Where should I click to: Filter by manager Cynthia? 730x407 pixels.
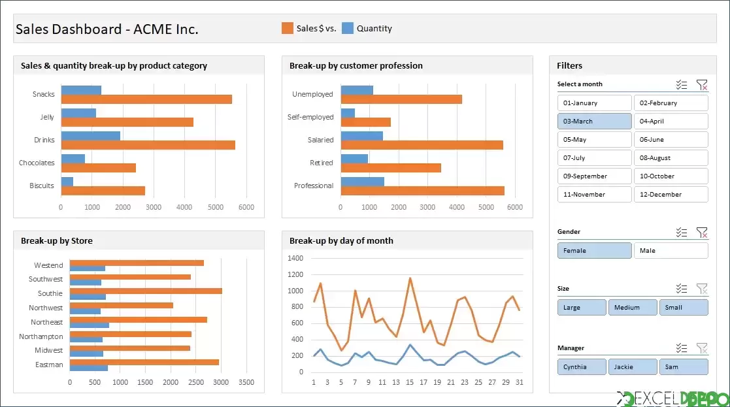(x=582, y=366)
